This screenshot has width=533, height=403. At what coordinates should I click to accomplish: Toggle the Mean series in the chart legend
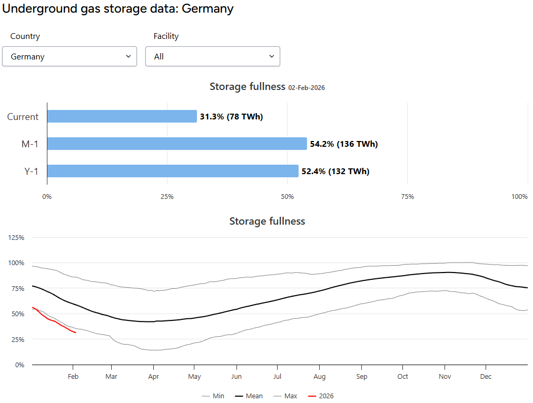pos(249,396)
